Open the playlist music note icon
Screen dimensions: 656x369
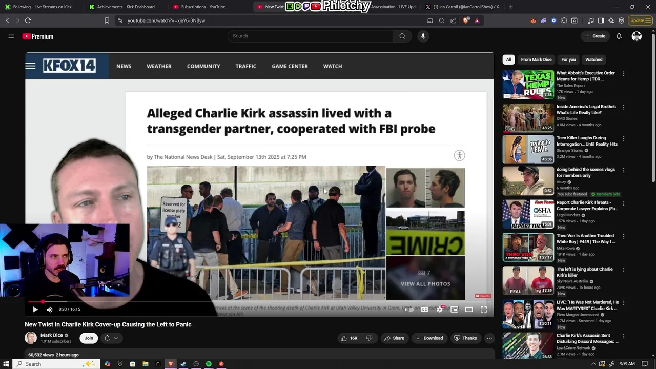tap(591, 20)
